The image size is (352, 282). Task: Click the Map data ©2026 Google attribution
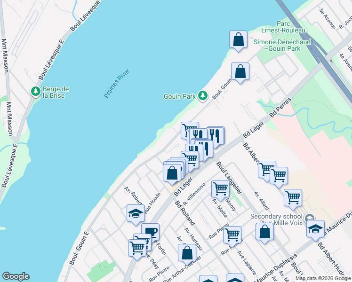pos(323,279)
